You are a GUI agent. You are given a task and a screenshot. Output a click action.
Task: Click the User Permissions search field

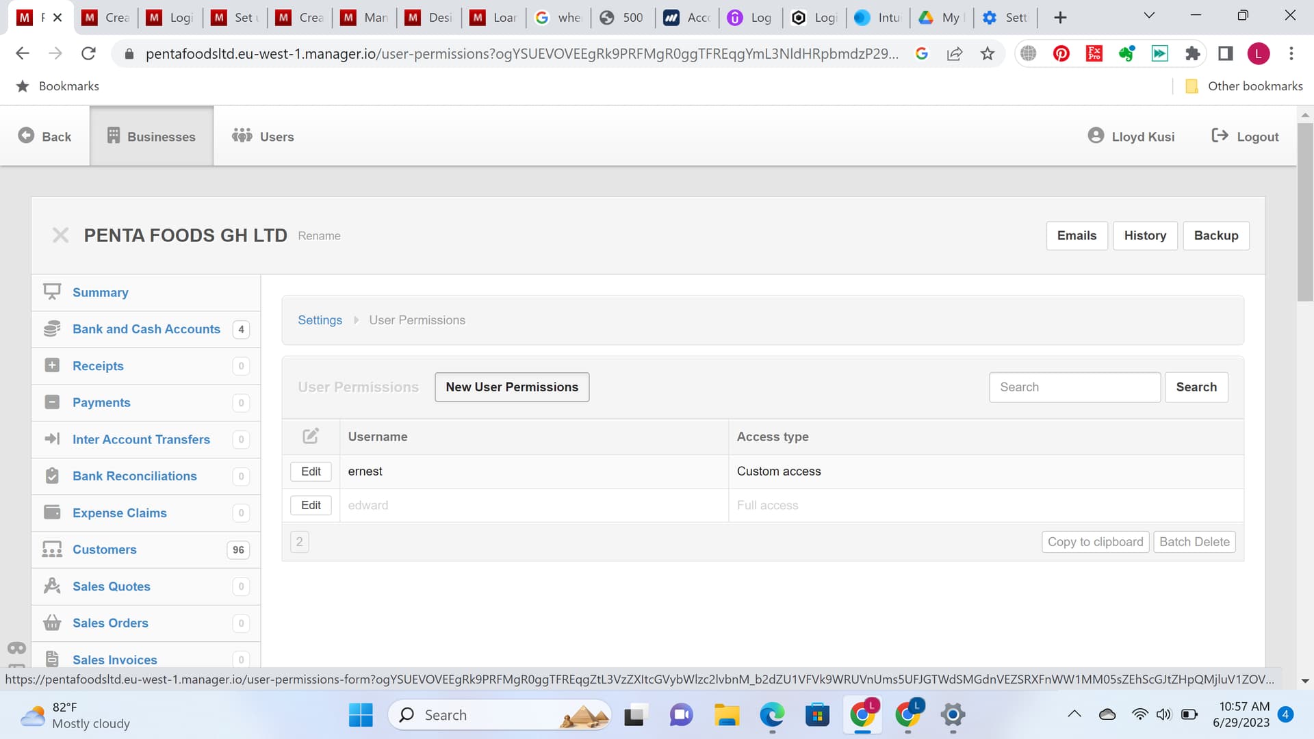(x=1074, y=387)
